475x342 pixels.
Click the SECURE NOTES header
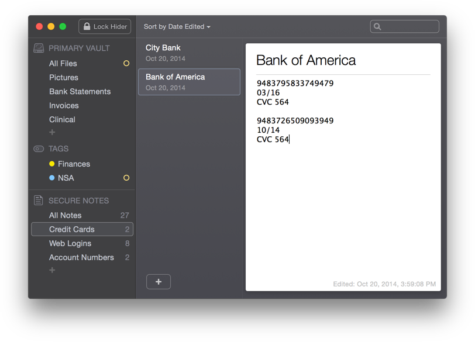click(x=78, y=201)
